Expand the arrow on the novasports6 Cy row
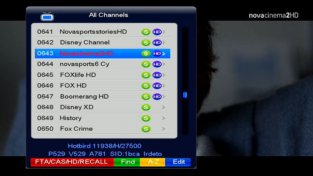 coord(164,64)
